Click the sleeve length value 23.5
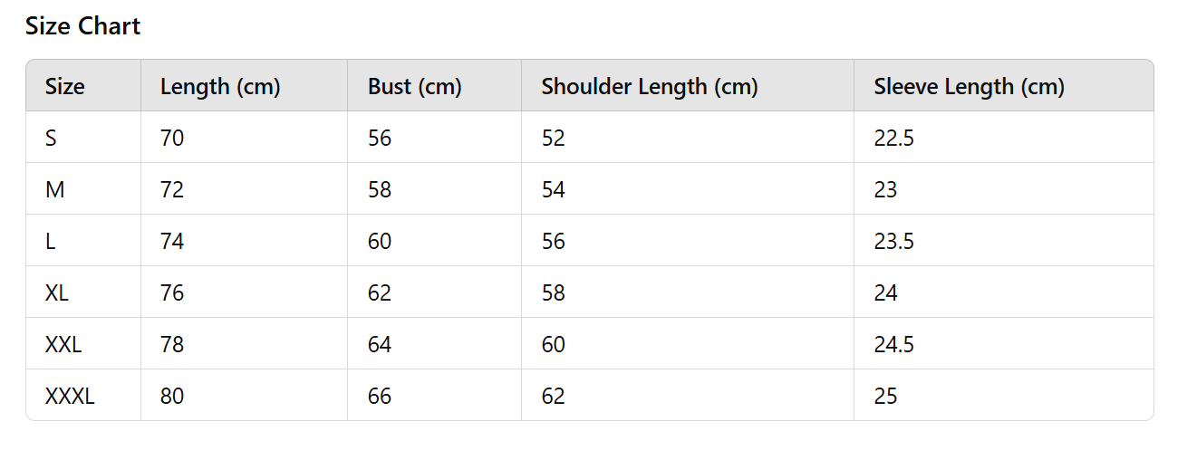 pos(894,242)
